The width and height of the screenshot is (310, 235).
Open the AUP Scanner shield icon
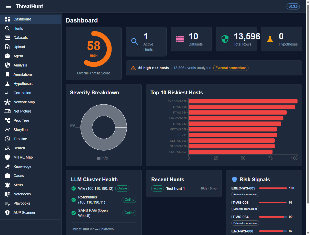(x=7, y=212)
